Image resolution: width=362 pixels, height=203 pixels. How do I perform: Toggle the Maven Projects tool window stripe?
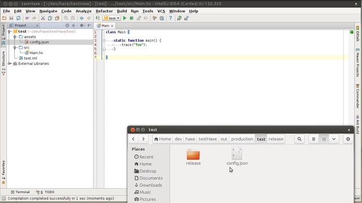357,63
